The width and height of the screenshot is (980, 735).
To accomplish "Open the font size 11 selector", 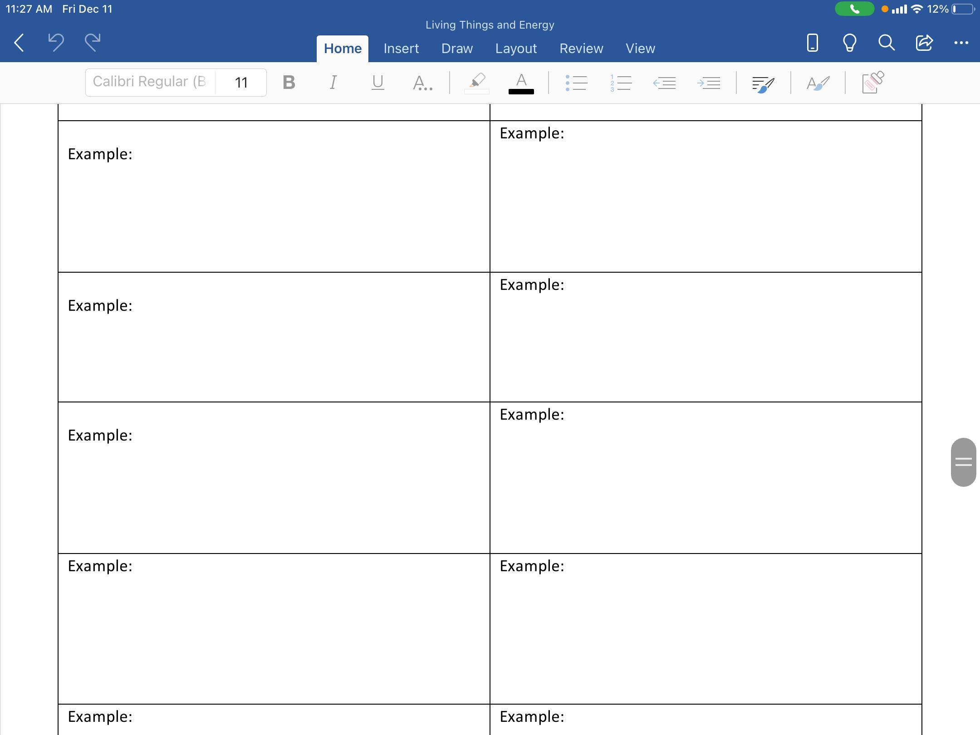I will click(241, 83).
